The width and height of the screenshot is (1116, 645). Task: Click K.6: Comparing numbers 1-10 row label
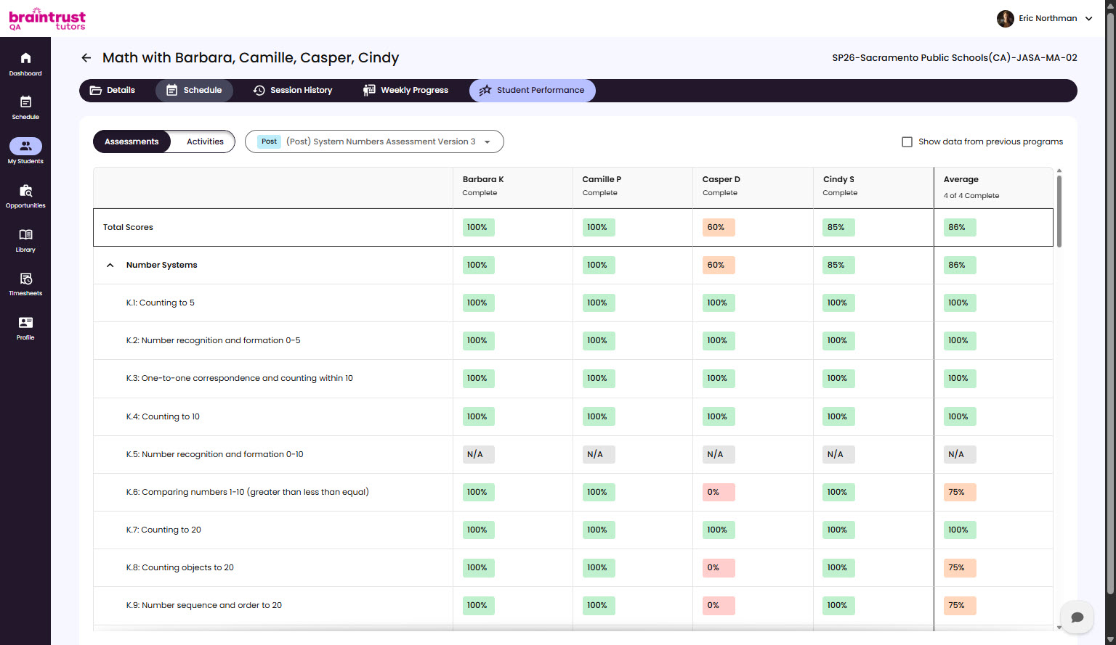247,492
